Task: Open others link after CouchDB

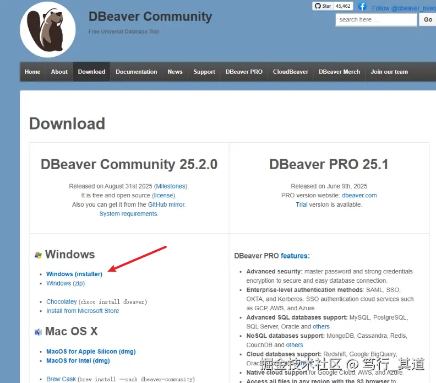Action: pyautogui.click(x=295, y=345)
